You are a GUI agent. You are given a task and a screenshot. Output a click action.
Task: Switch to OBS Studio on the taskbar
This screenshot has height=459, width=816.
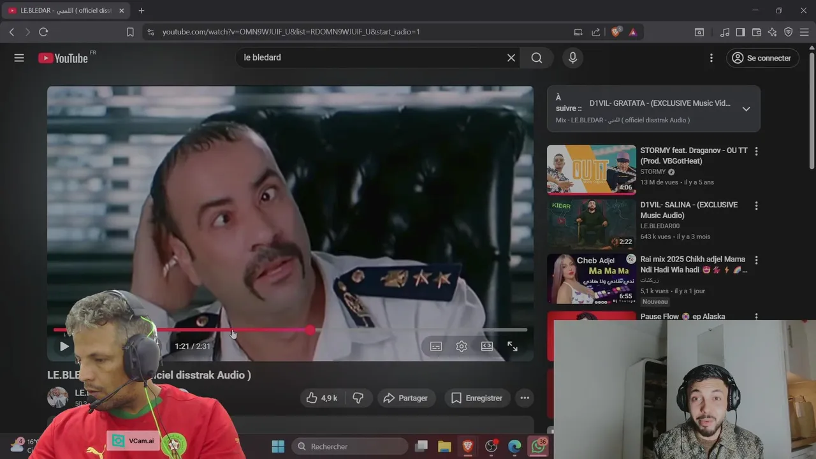click(x=491, y=446)
